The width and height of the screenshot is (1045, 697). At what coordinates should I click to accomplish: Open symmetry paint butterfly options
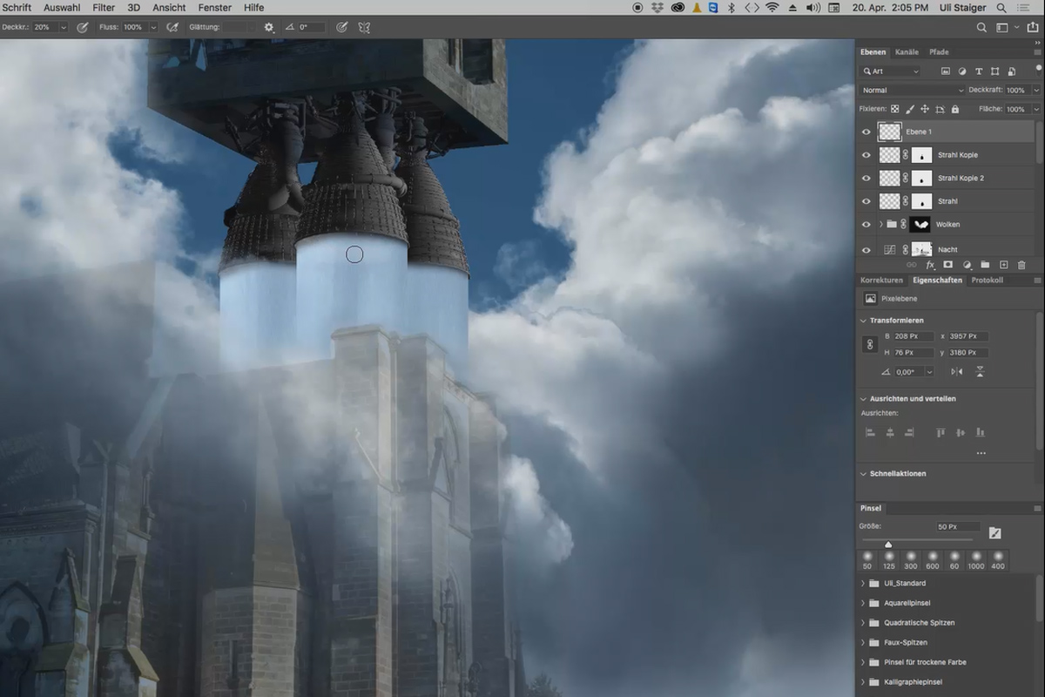pyautogui.click(x=364, y=27)
